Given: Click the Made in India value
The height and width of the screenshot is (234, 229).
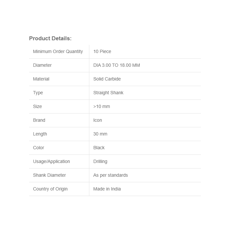Looking at the screenshot, I should 107,189.
